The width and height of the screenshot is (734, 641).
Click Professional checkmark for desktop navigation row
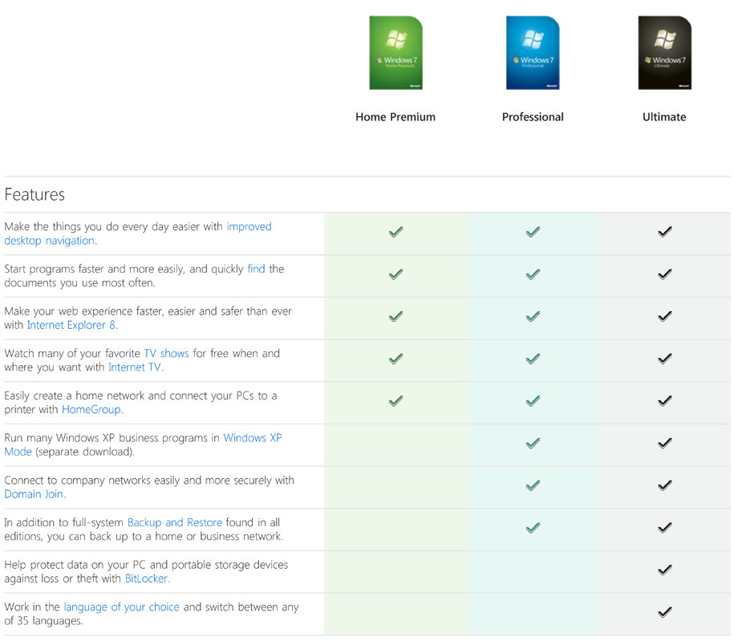click(533, 232)
